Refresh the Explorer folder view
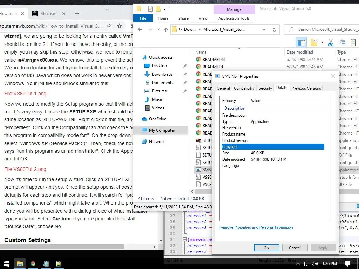 pos(274,29)
